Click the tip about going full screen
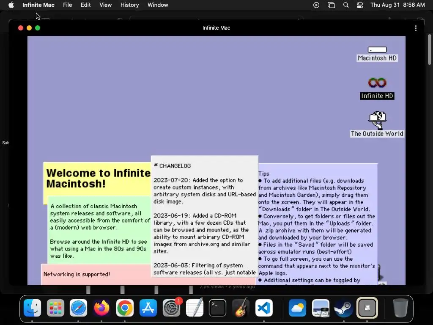This screenshot has width=433, height=325. click(x=317, y=266)
